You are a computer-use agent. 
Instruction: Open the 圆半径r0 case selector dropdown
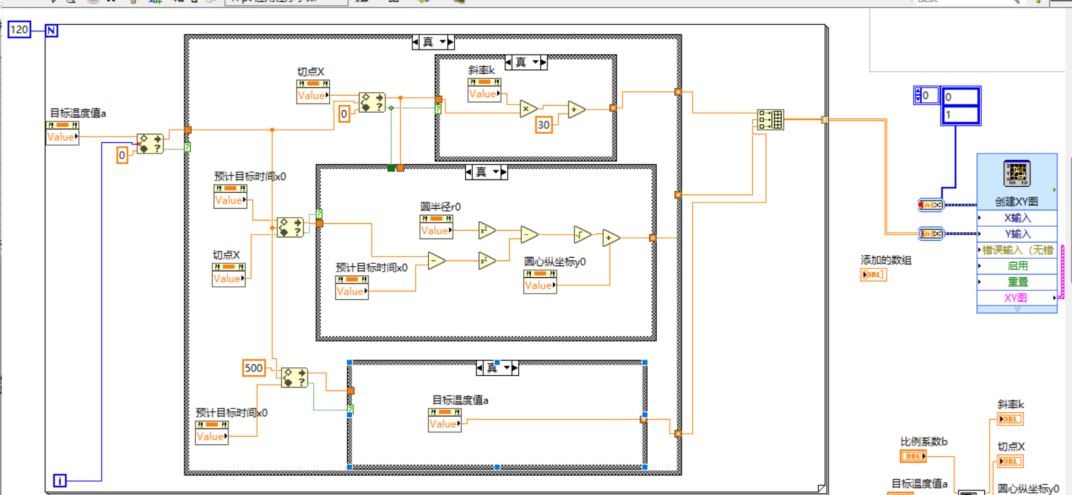point(496,172)
